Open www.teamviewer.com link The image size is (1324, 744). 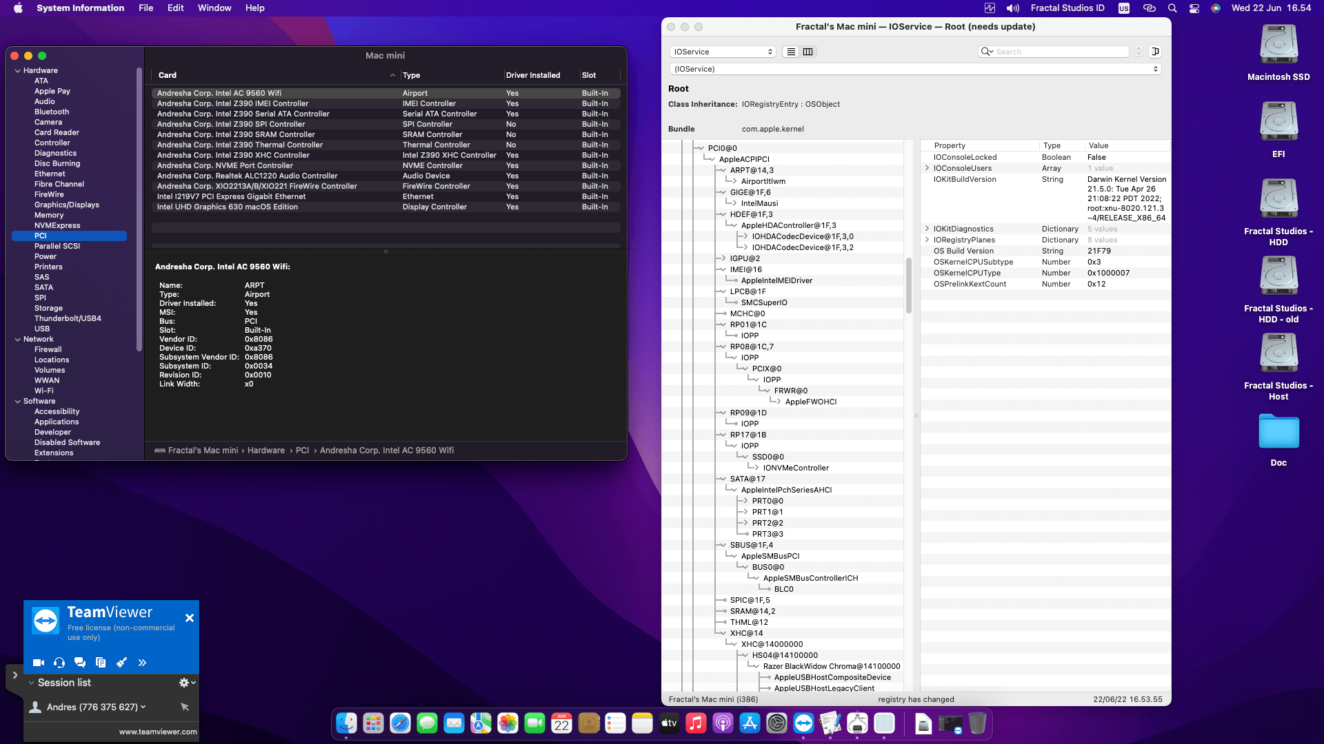click(158, 732)
